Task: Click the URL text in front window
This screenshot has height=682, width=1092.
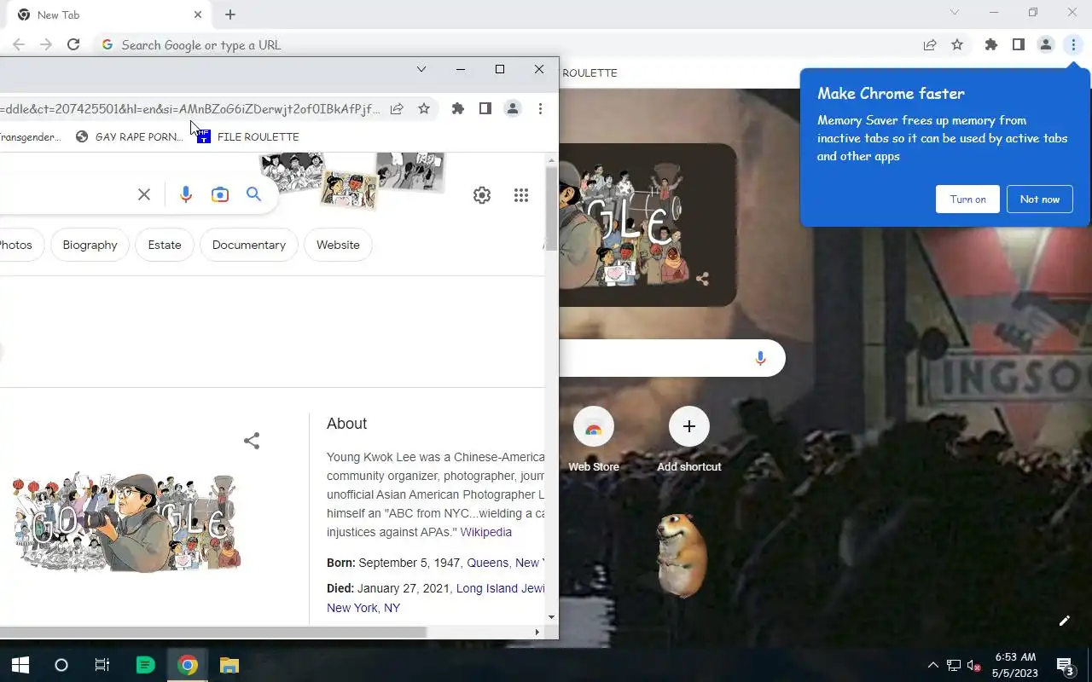Action: pyautogui.click(x=189, y=109)
